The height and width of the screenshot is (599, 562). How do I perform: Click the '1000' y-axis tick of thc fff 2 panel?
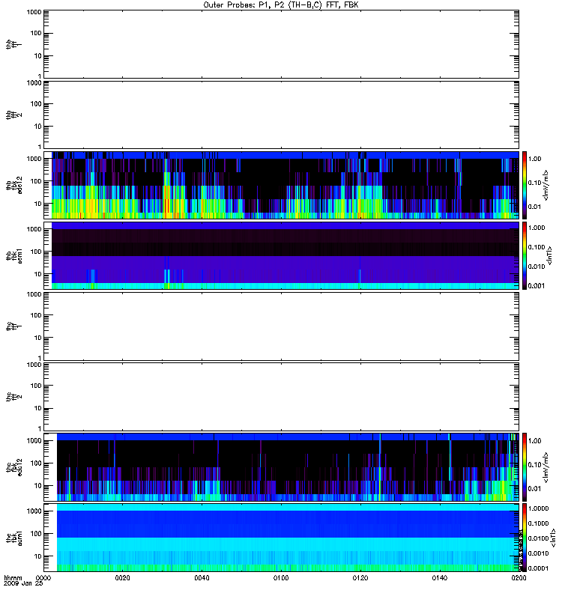[x=34, y=365]
